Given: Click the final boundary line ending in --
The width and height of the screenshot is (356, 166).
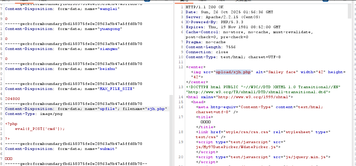Looking at the screenshot, I should (x=76, y=164).
